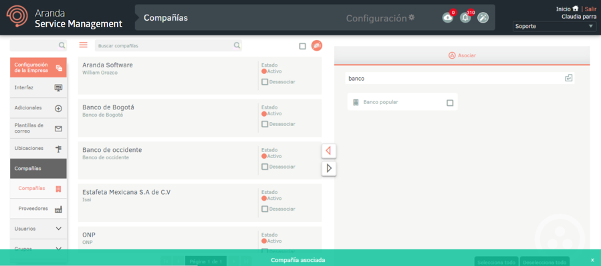The height and width of the screenshot is (266, 601).
Task: Check Desasociar for Banco de Bogotá
Action: point(265,124)
